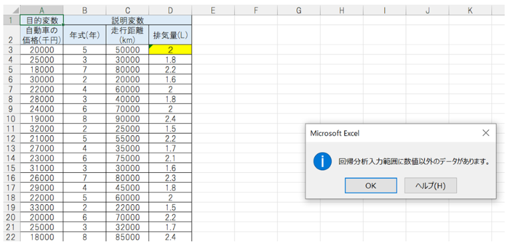
Task: Click cell with 22000 in column C
Action: [x=127, y=207]
